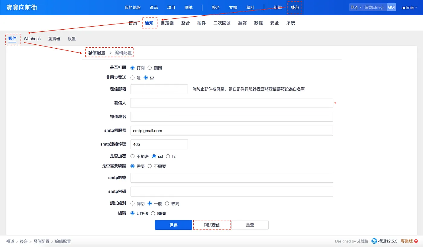
Task: Switch to 插件 admin tab
Action: 202,23
